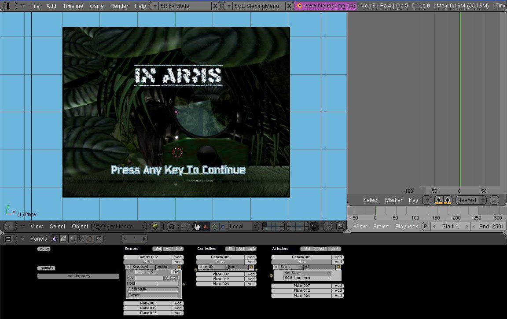Select the red triangle translate manipulator icon

click(x=205, y=227)
